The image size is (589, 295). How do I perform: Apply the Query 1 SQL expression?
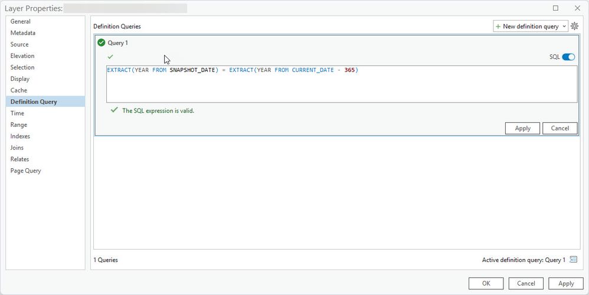(x=522, y=129)
